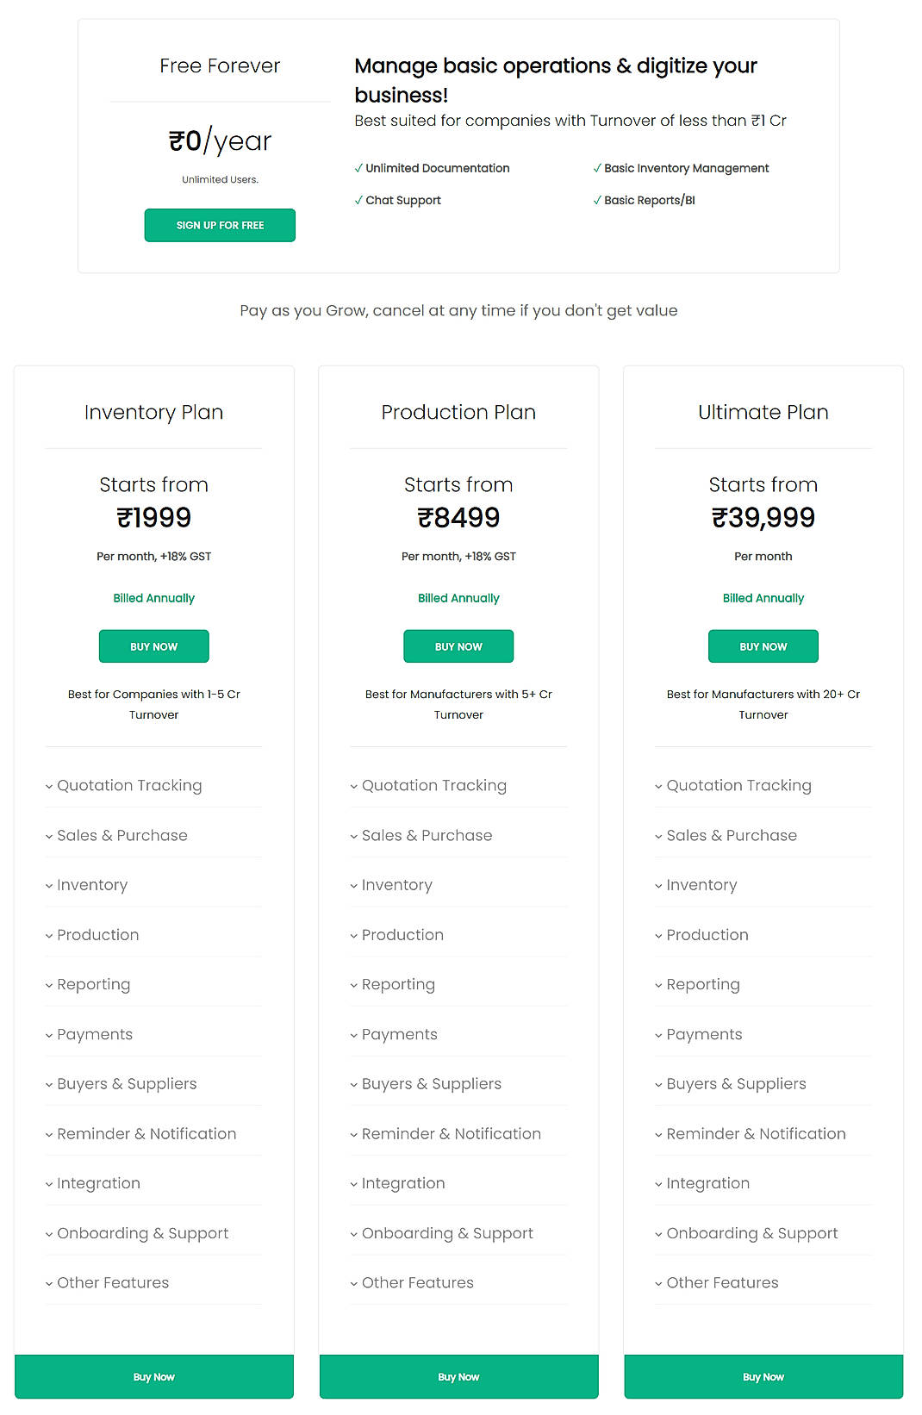Screen dimensions: 922x1415
Task: Expand Production features in the Inventory Plan
Action: click(97, 935)
